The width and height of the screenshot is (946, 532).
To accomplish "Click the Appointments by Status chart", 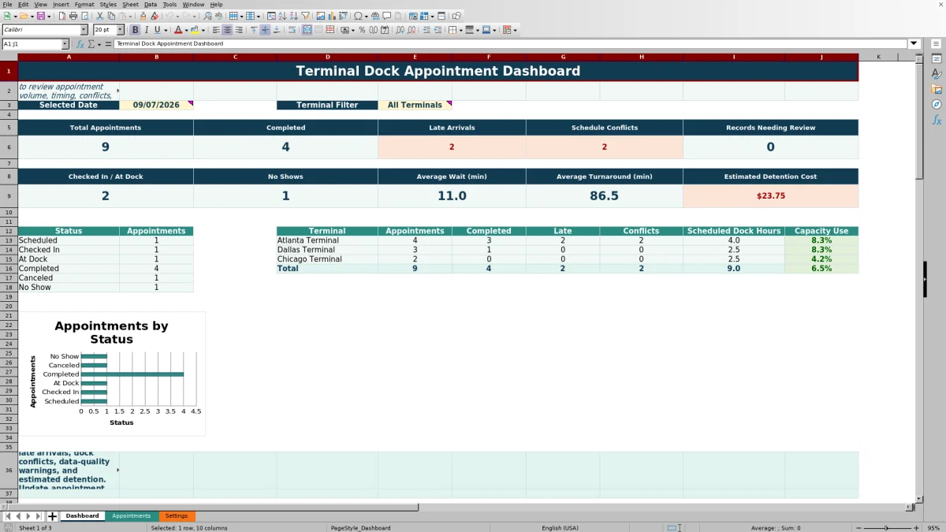I will click(x=111, y=373).
